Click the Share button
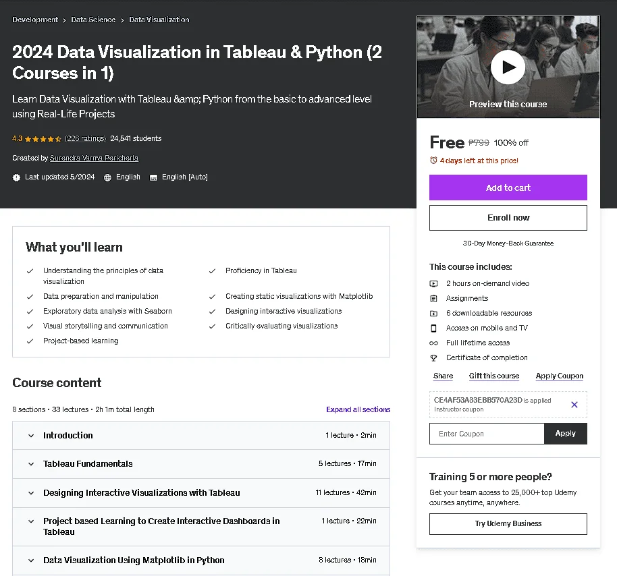Image resolution: width=617 pixels, height=576 pixels. tap(443, 376)
